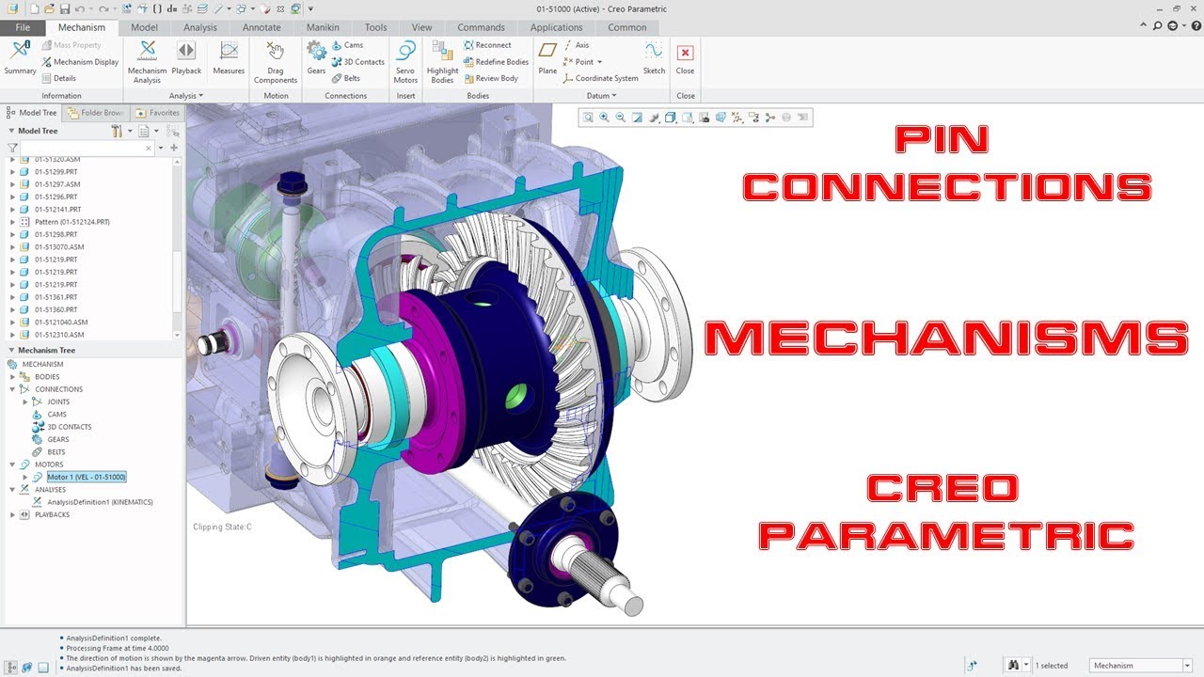Screen dimensions: 1204x677
Task: Click search binoculars icon in status bar
Action: (x=1013, y=665)
